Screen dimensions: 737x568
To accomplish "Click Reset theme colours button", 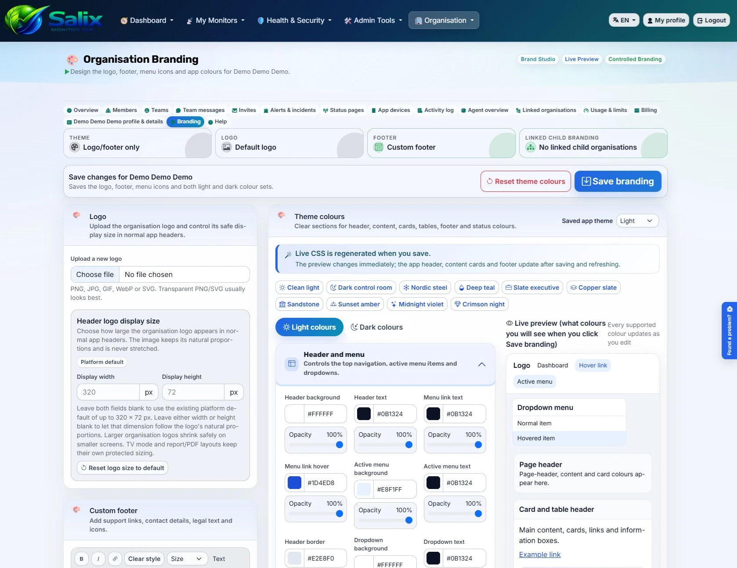I will tap(526, 181).
